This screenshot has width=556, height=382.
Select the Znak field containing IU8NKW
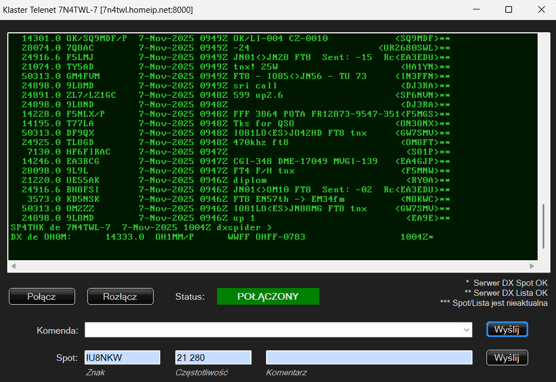click(x=122, y=358)
